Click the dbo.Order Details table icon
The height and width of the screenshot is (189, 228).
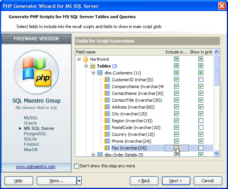point(100,154)
